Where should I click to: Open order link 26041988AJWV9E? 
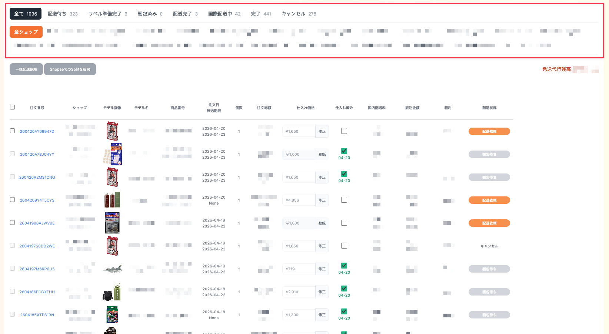pos(37,223)
